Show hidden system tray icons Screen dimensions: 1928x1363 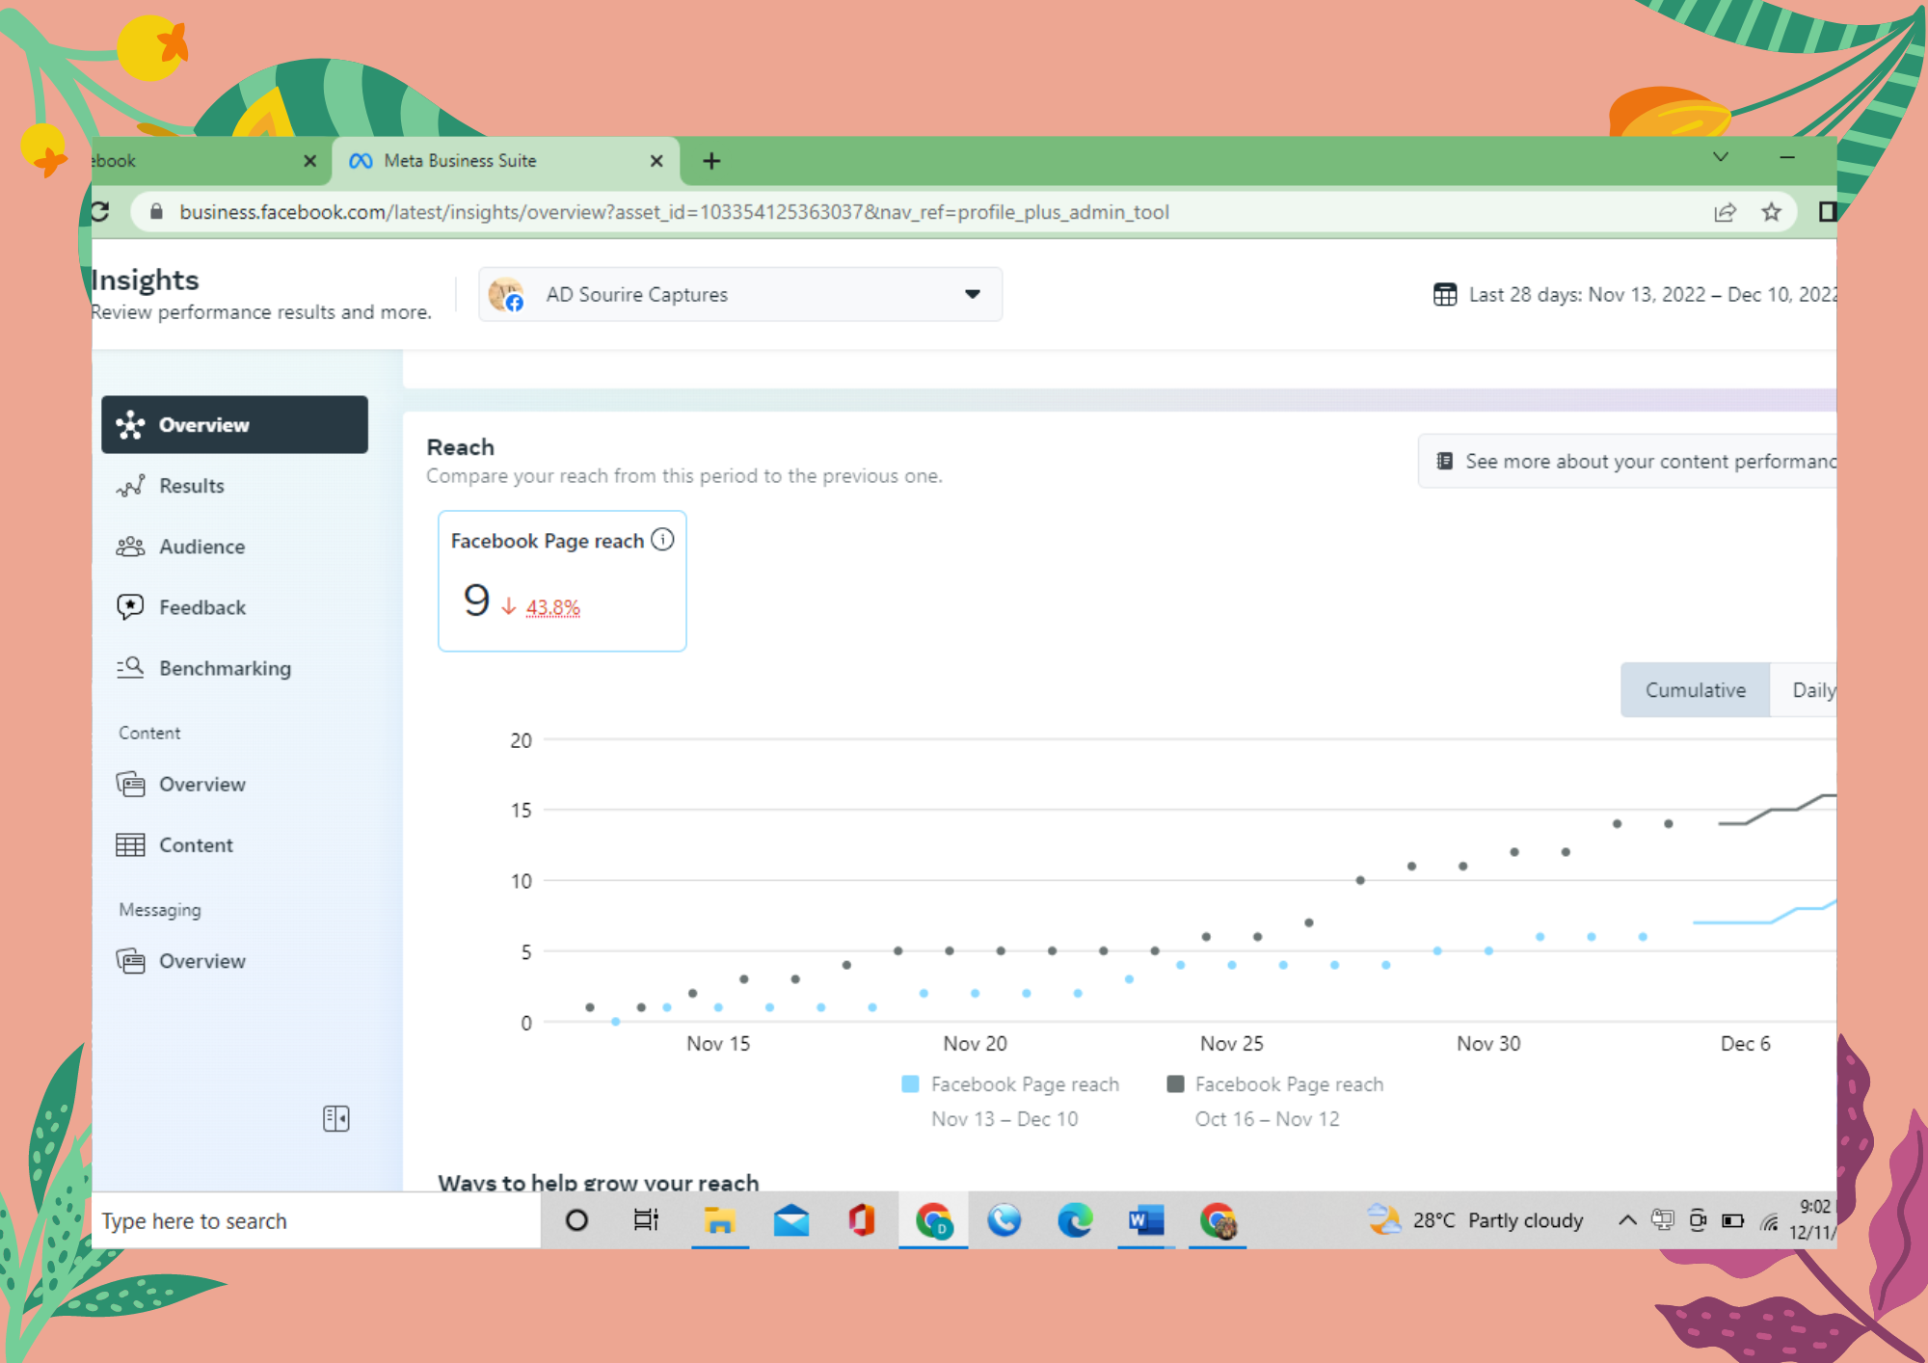[x=1627, y=1220]
